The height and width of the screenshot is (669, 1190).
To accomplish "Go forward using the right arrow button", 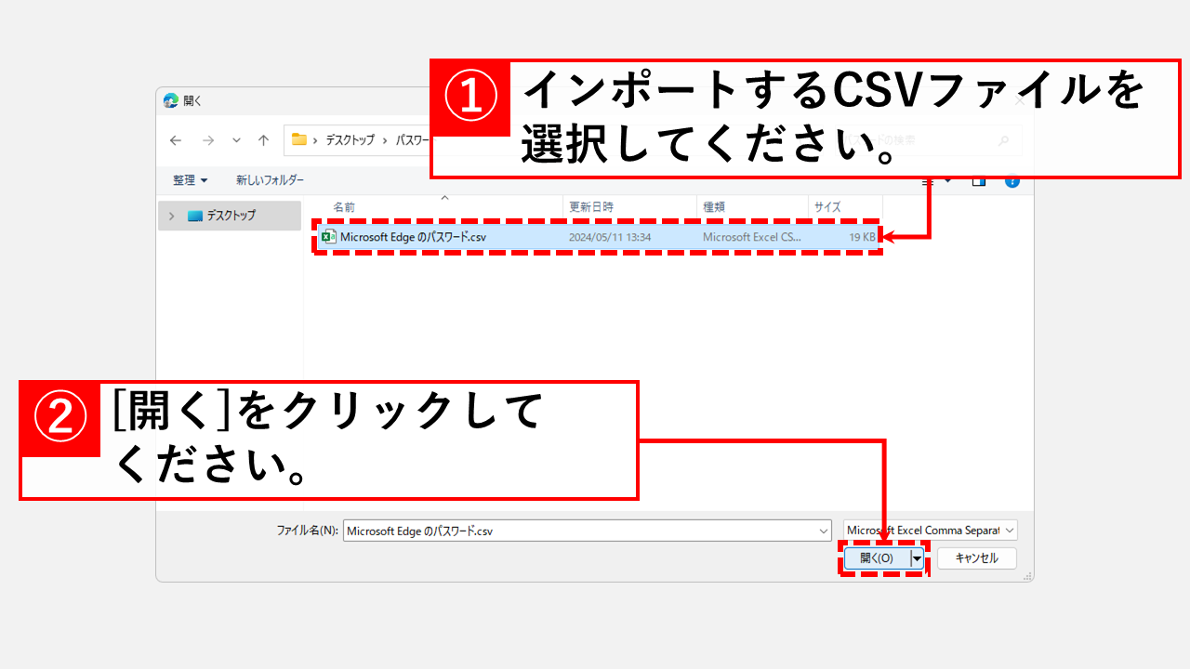I will click(207, 140).
